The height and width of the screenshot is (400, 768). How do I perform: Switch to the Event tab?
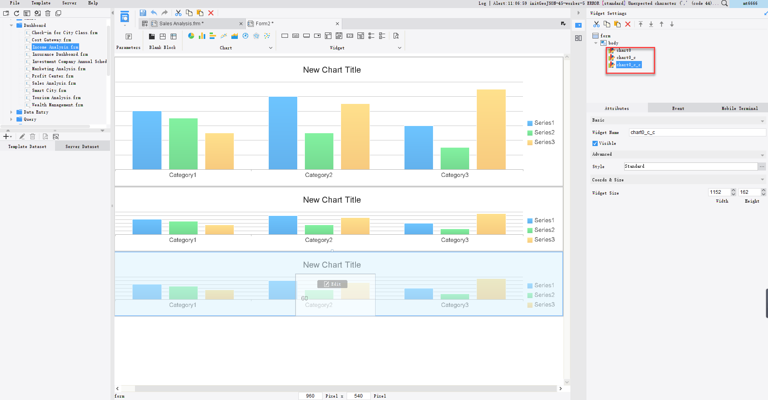click(678, 108)
